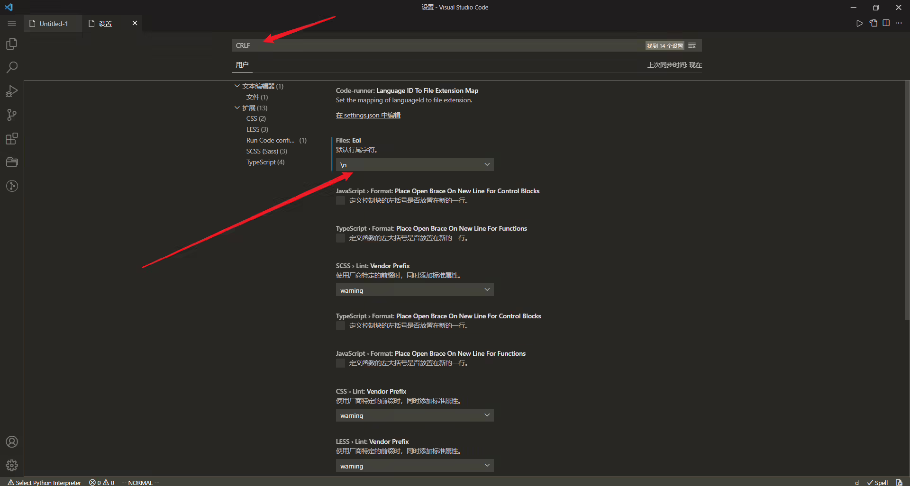
Task: Toggle JavaScript open brace for functions checkbox
Action: click(x=340, y=363)
